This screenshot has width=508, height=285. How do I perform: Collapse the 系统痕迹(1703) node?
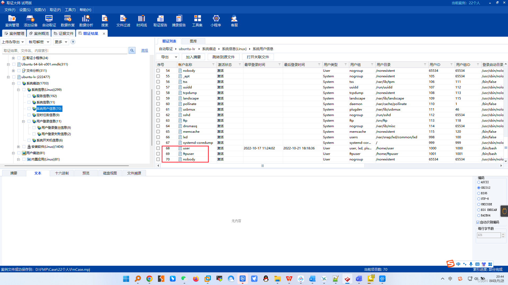pos(13,83)
